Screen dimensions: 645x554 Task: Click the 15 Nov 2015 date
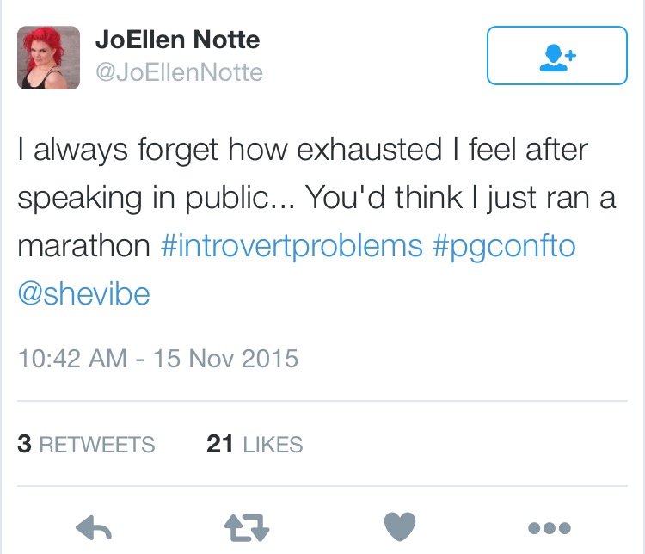click(x=226, y=359)
